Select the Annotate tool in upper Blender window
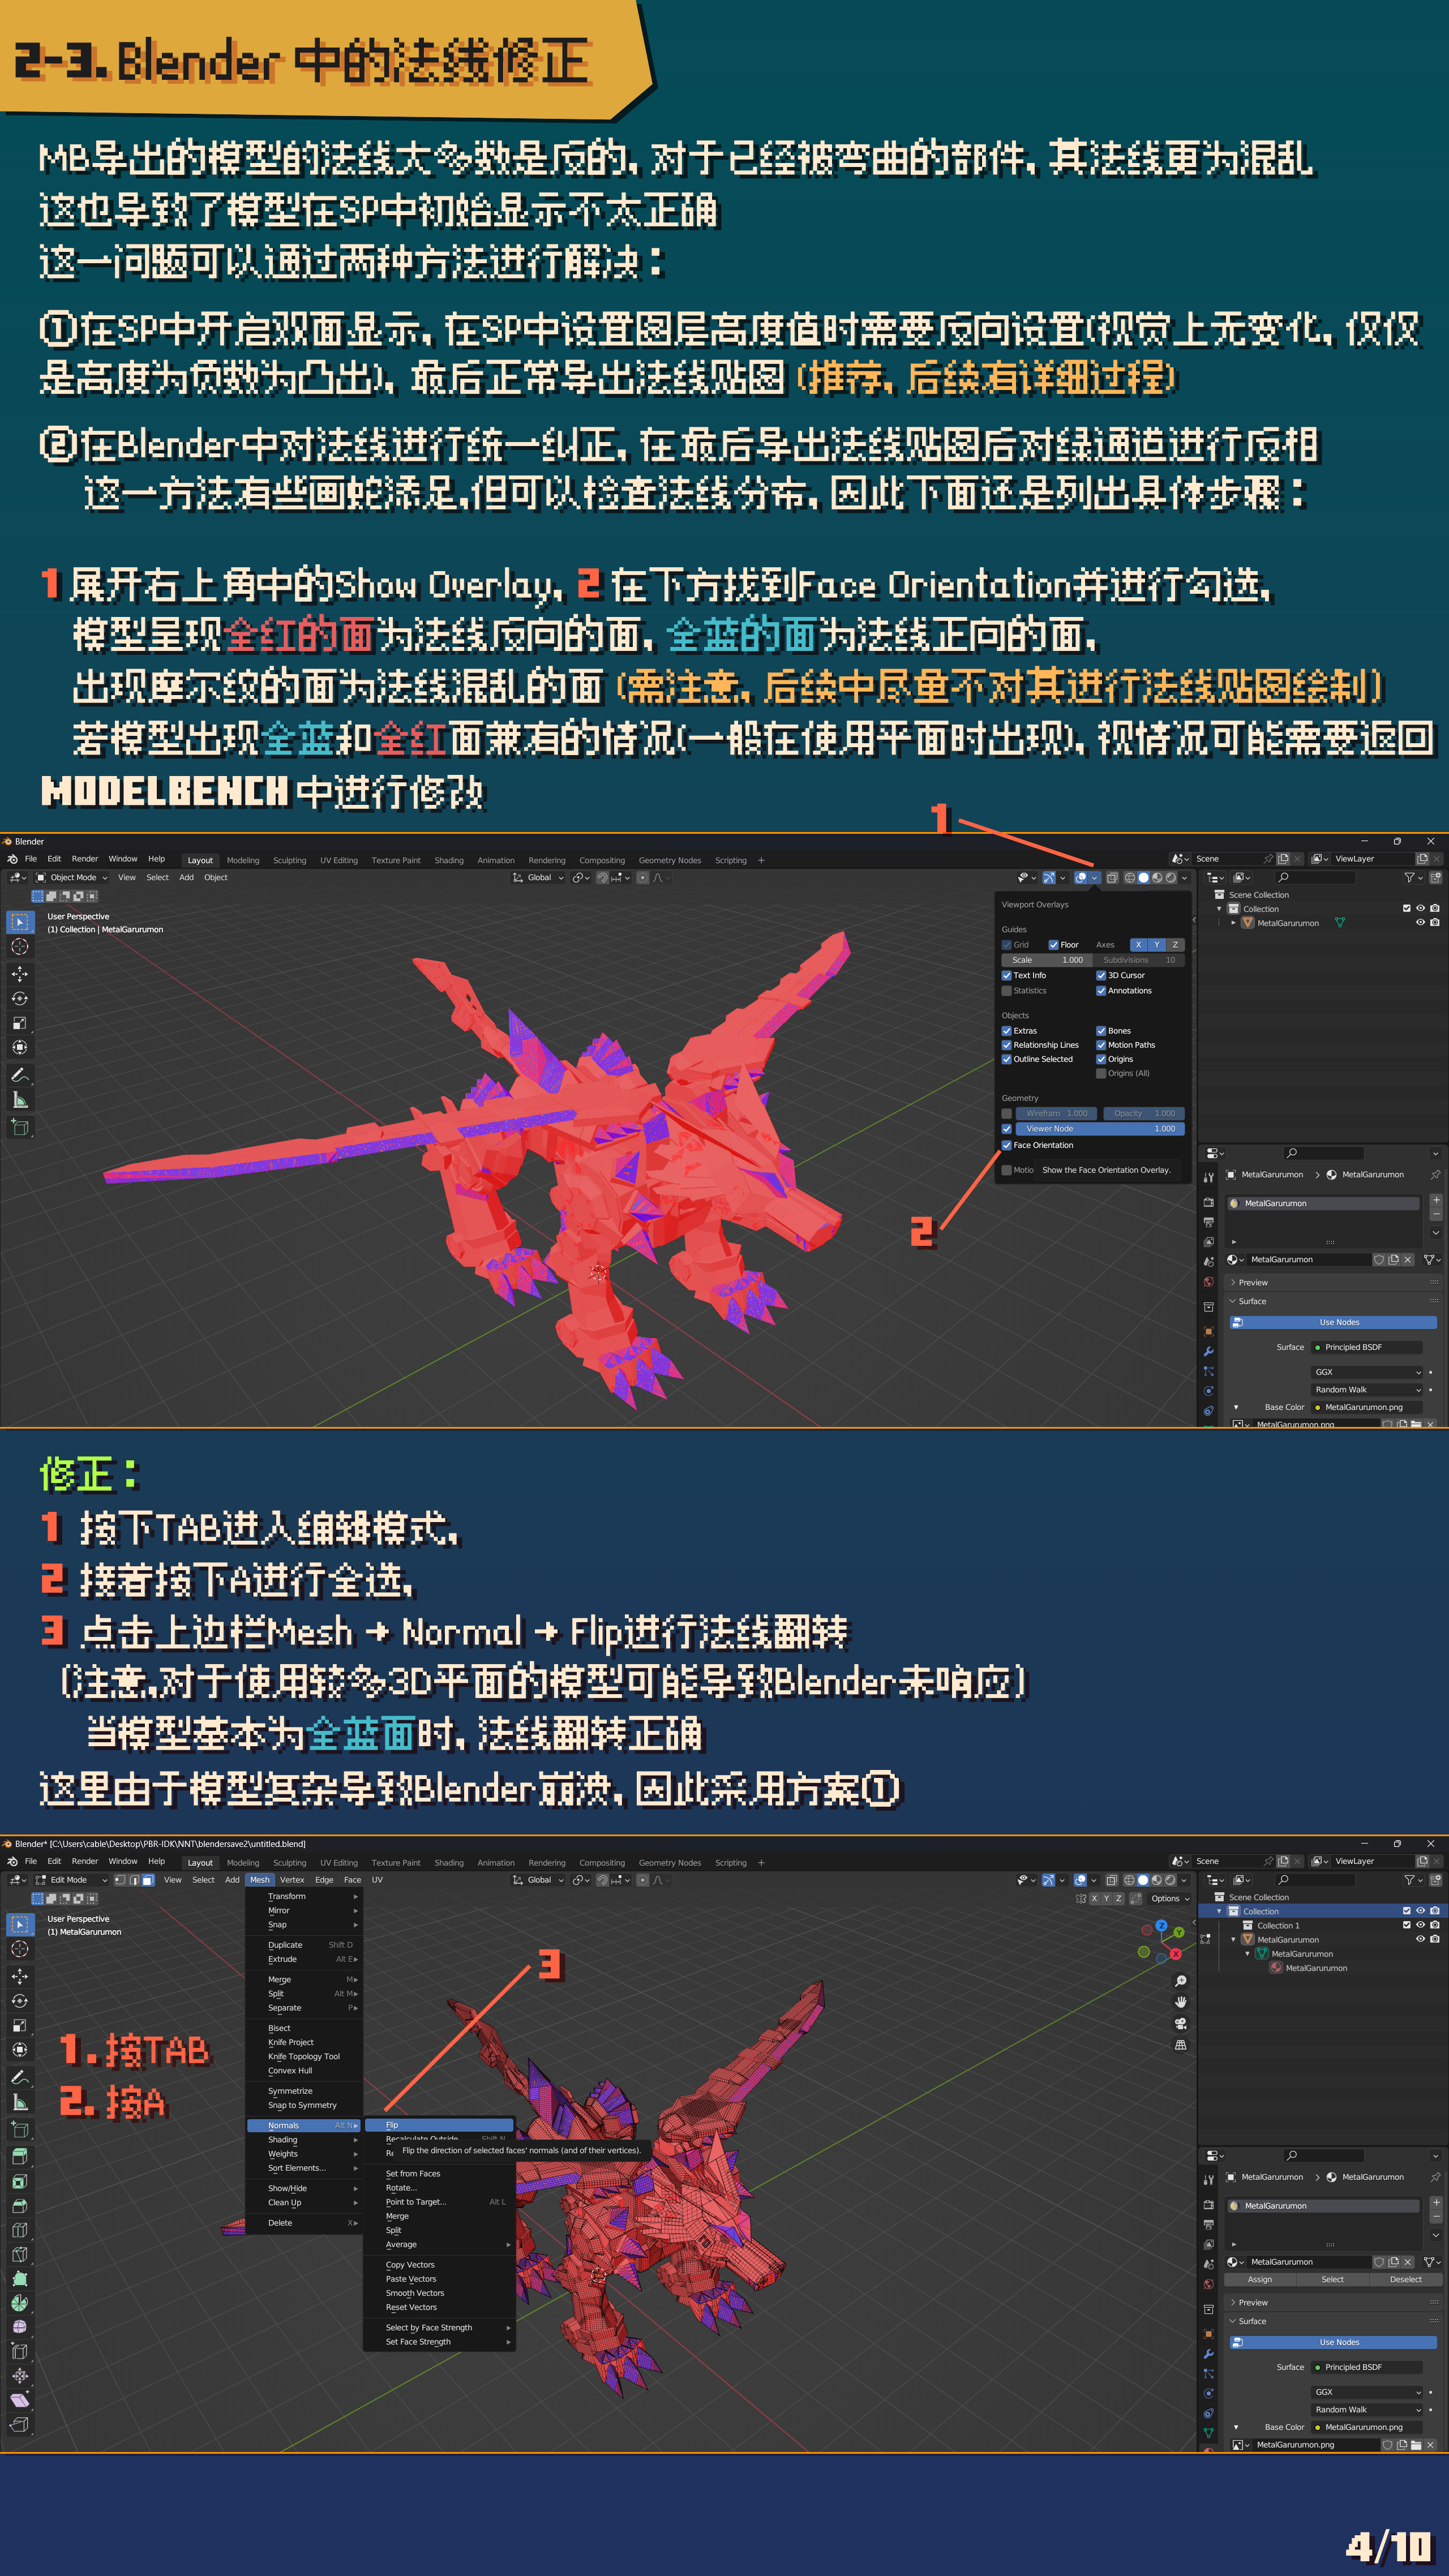1449x2576 pixels. pos(20,1075)
